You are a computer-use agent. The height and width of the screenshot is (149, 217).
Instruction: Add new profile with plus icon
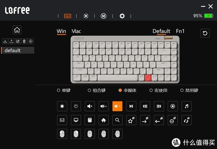tap(31, 41)
